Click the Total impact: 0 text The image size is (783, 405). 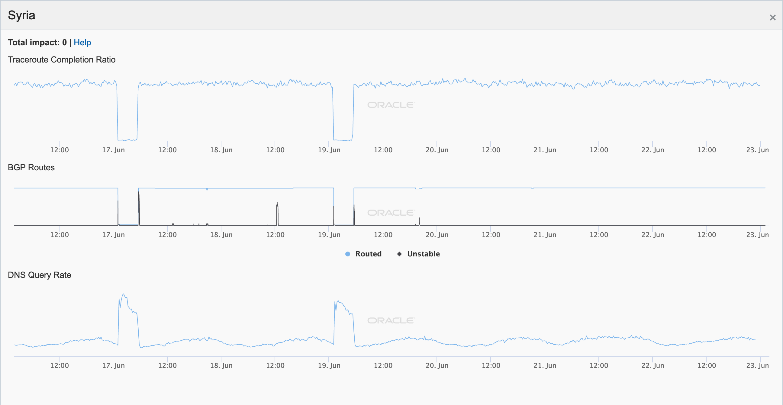point(37,43)
